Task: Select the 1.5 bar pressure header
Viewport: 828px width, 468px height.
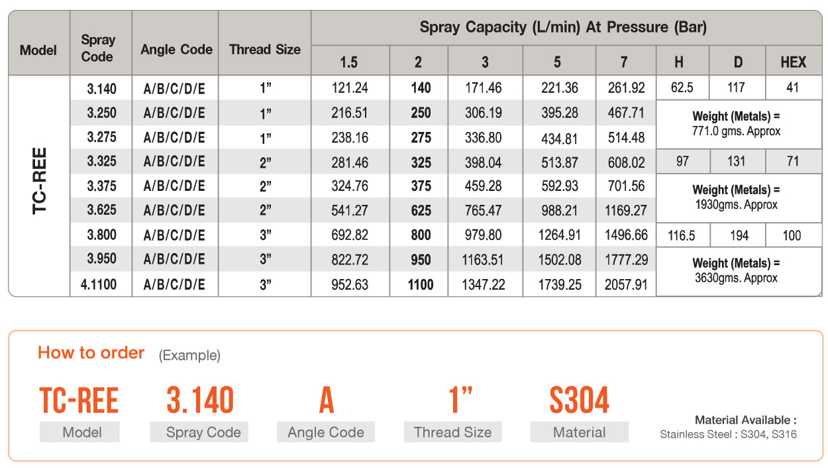Action: pyautogui.click(x=349, y=62)
